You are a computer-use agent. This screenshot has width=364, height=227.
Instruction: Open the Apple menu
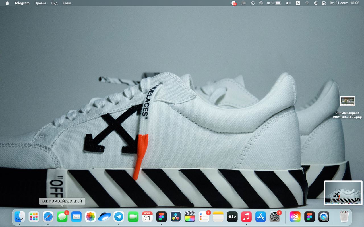coord(7,3)
